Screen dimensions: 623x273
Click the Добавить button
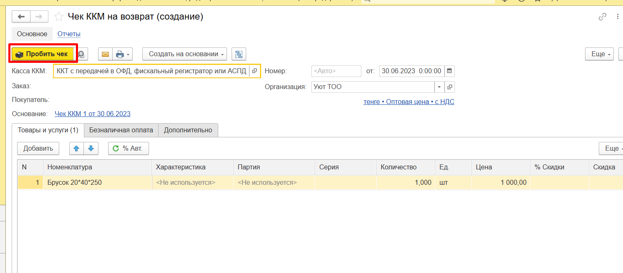pos(38,149)
